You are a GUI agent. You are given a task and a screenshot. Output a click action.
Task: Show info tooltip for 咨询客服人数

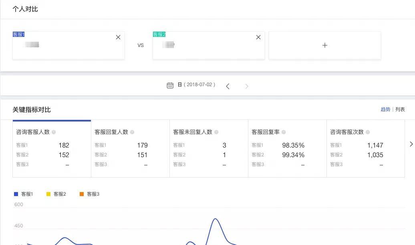tap(54, 132)
